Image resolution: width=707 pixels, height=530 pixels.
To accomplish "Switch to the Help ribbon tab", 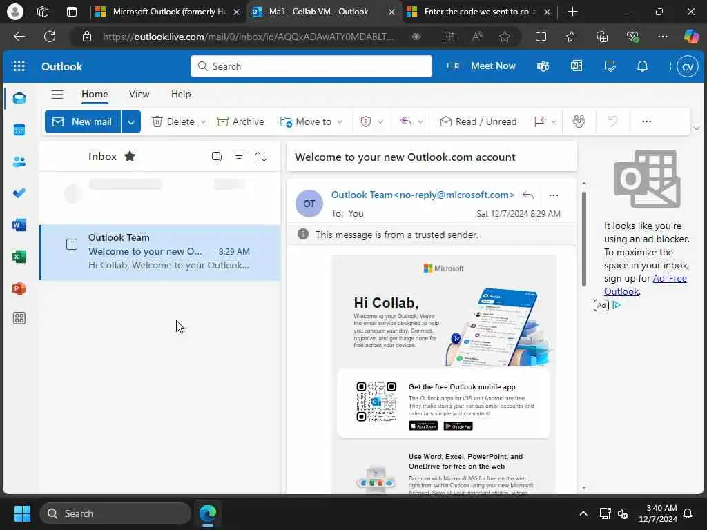I will pos(181,94).
